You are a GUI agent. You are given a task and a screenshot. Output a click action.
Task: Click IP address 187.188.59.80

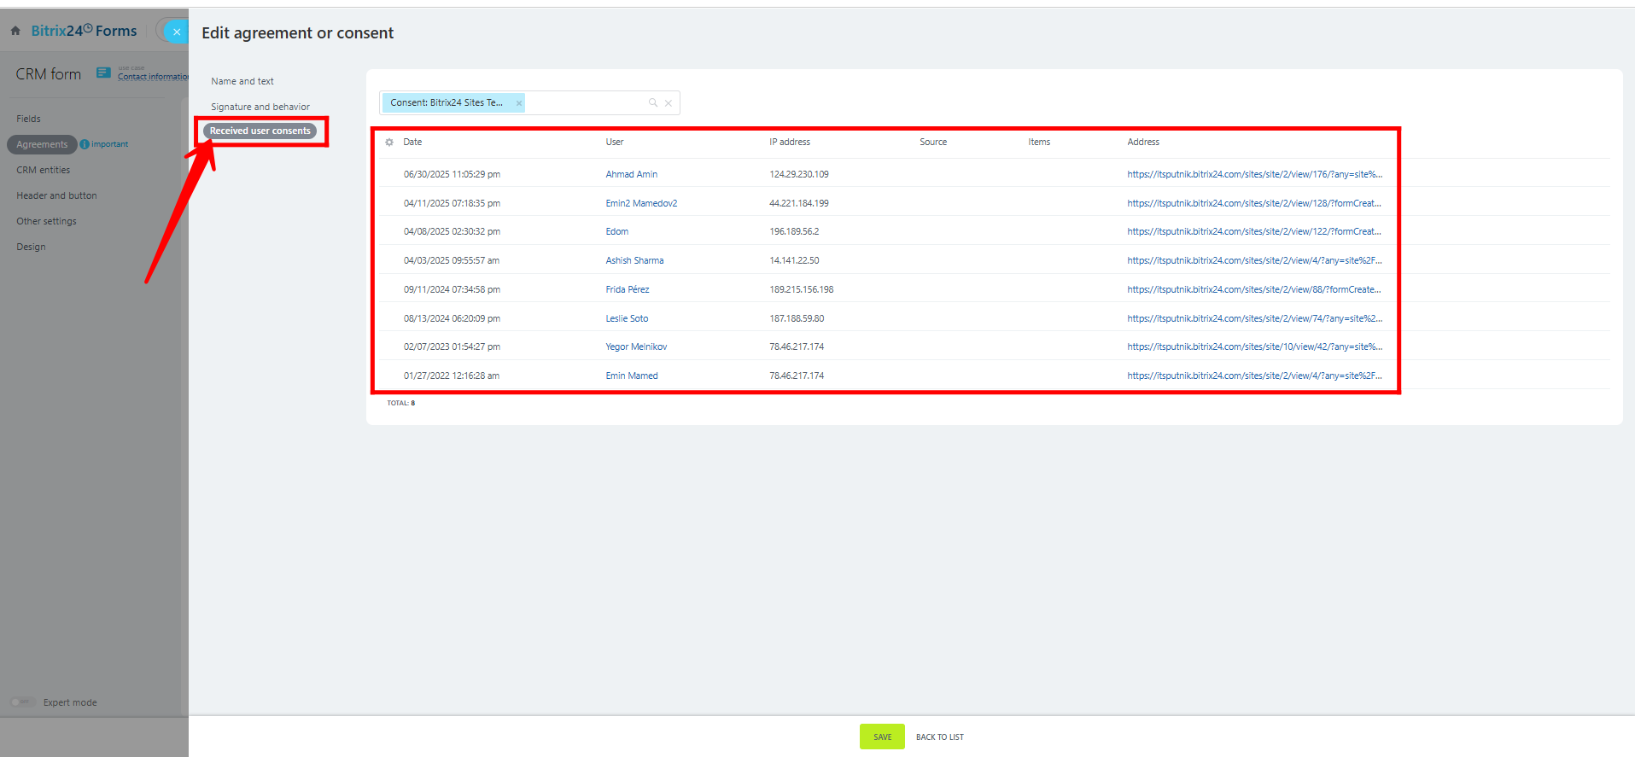(x=797, y=318)
